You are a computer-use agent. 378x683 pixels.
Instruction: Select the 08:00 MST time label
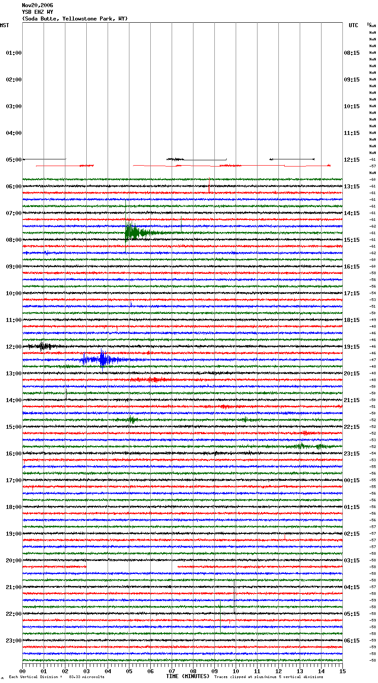click(x=14, y=240)
